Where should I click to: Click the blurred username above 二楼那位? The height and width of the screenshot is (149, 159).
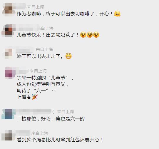point(34,112)
